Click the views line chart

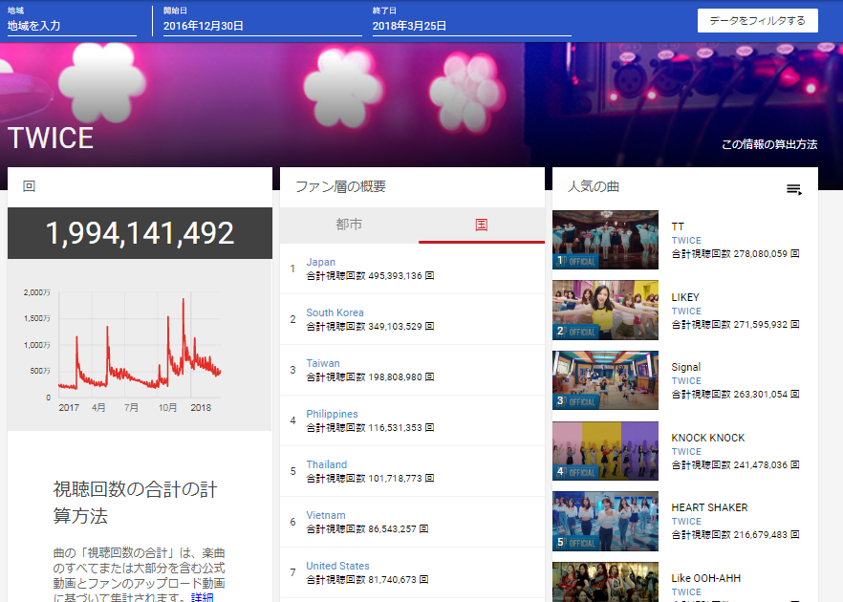[x=140, y=345]
